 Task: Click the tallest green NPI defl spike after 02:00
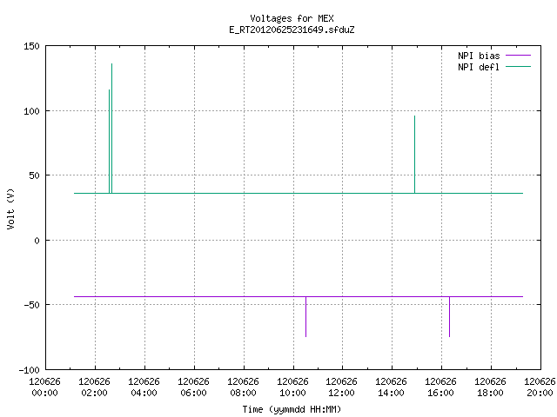(x=112, y=129)
